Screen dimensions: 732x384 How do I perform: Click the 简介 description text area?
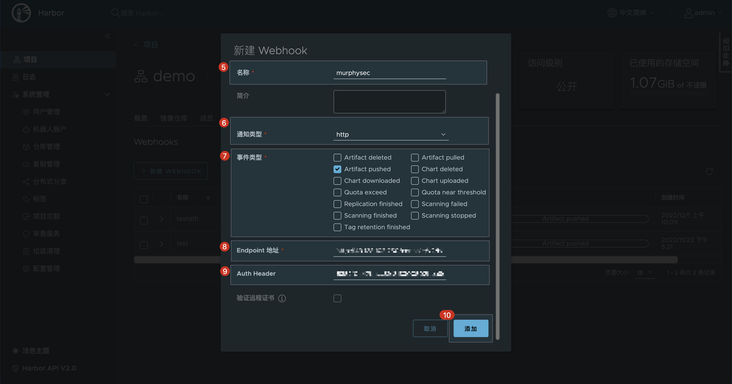pyautogui.click(x=389, y=102)
